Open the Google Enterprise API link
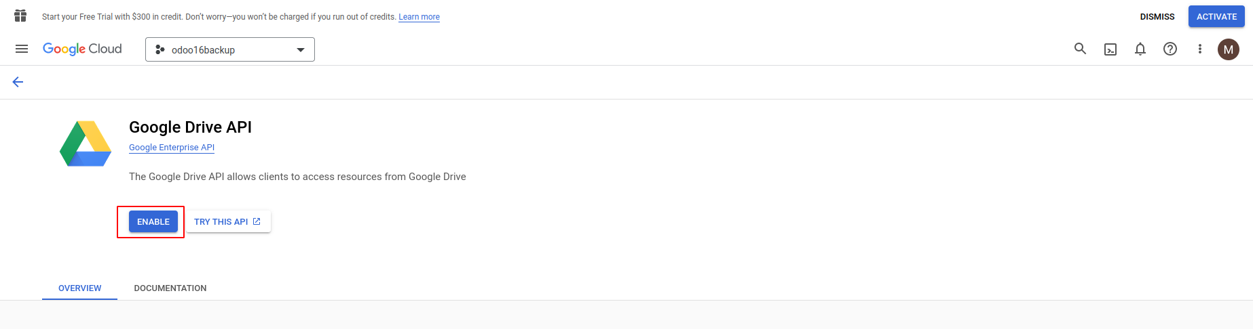1253x329 pixels. pyautogui.click(x=172, y=148)
